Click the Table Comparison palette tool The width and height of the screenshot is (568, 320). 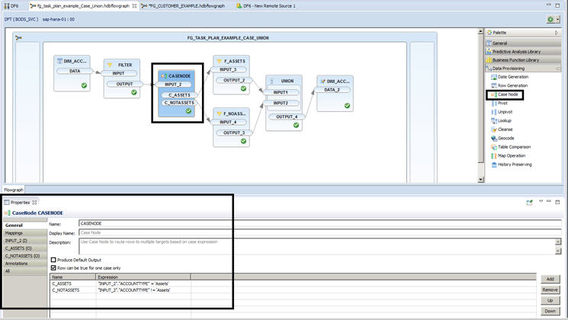click(x=514, y=147)
